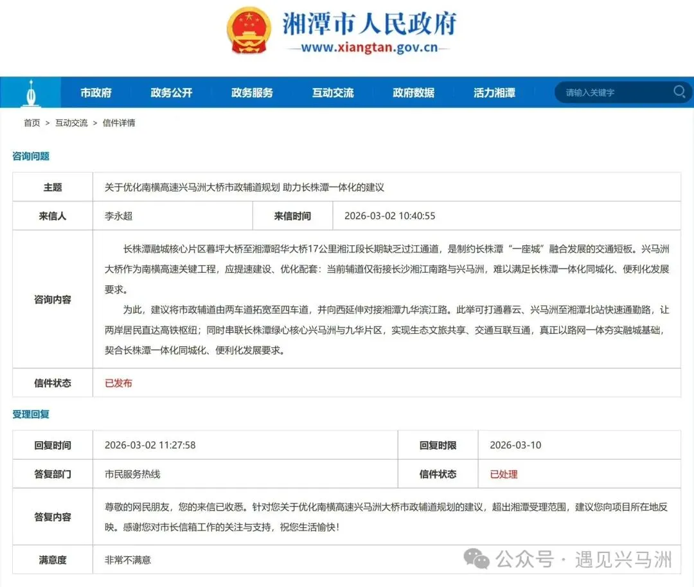Click the submit time 2026-03-02 10:40:55

pyautogui.click(x=389, y=216)
